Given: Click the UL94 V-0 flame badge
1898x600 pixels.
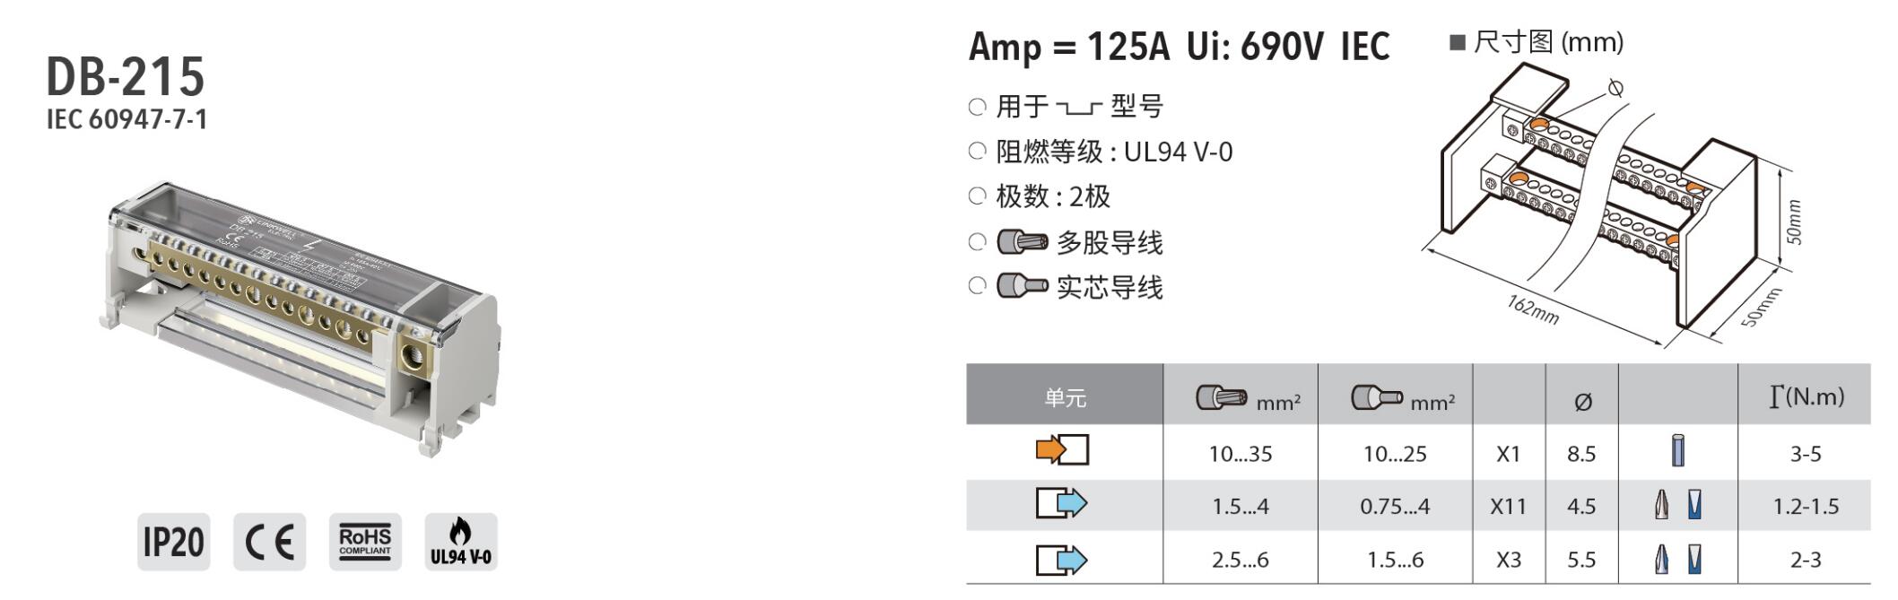Looking at the screenshot, I should (x=461, y=542).
